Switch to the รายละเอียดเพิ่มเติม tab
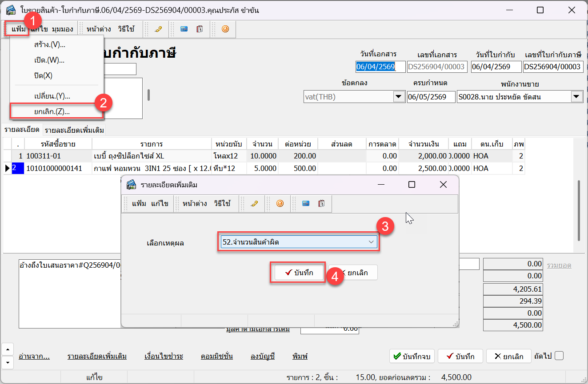 (x=74, y=131)
